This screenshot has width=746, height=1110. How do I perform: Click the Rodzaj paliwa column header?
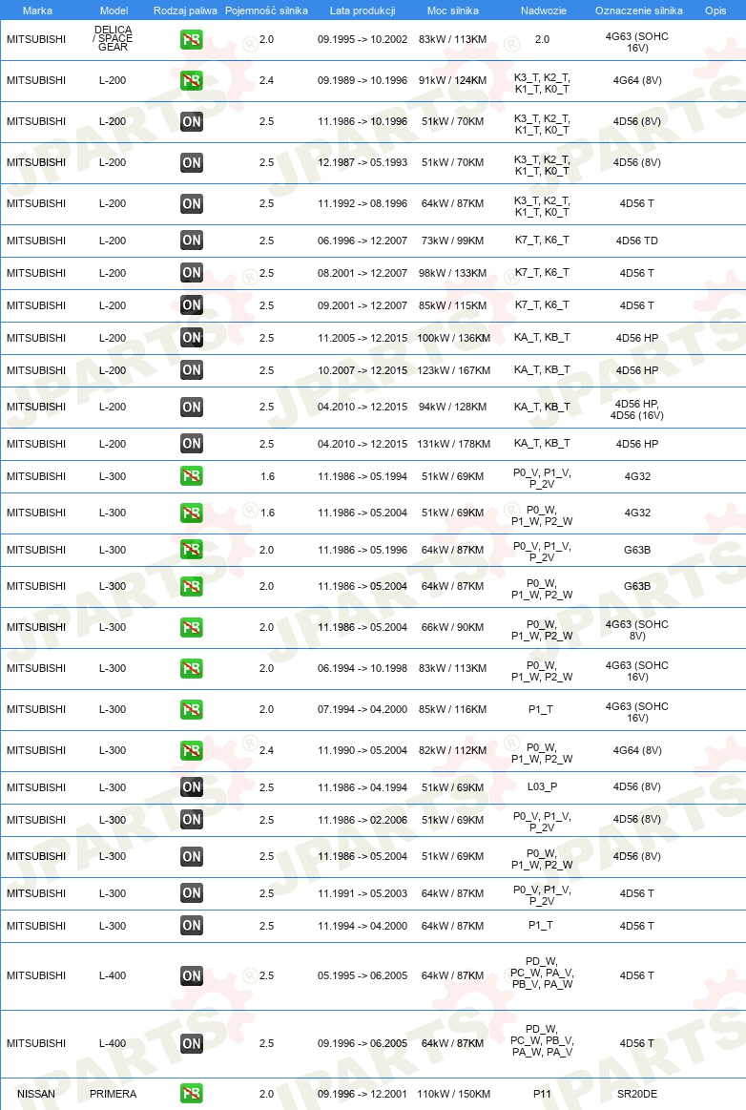pos(185,10)
